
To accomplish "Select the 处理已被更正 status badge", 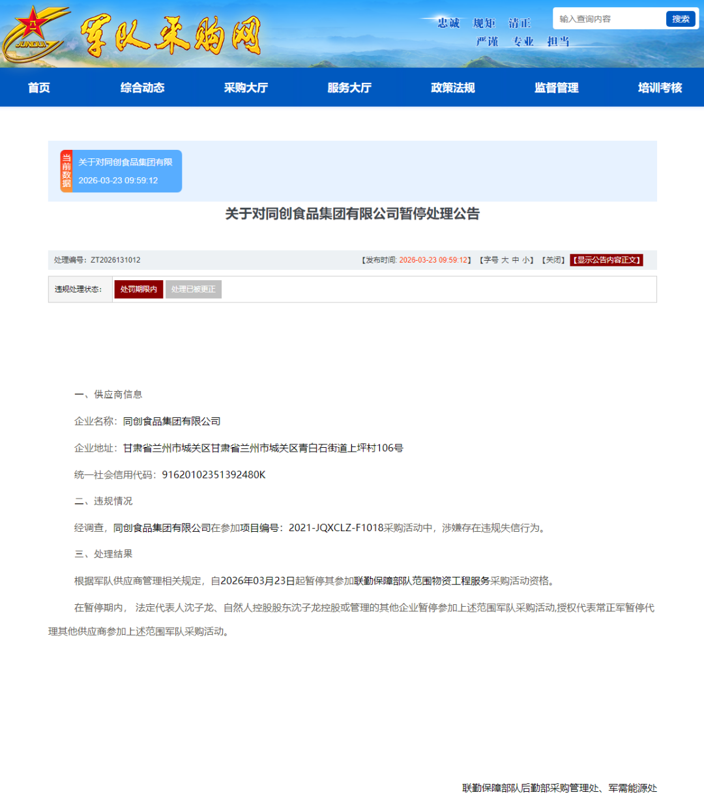I will (193, 289).
